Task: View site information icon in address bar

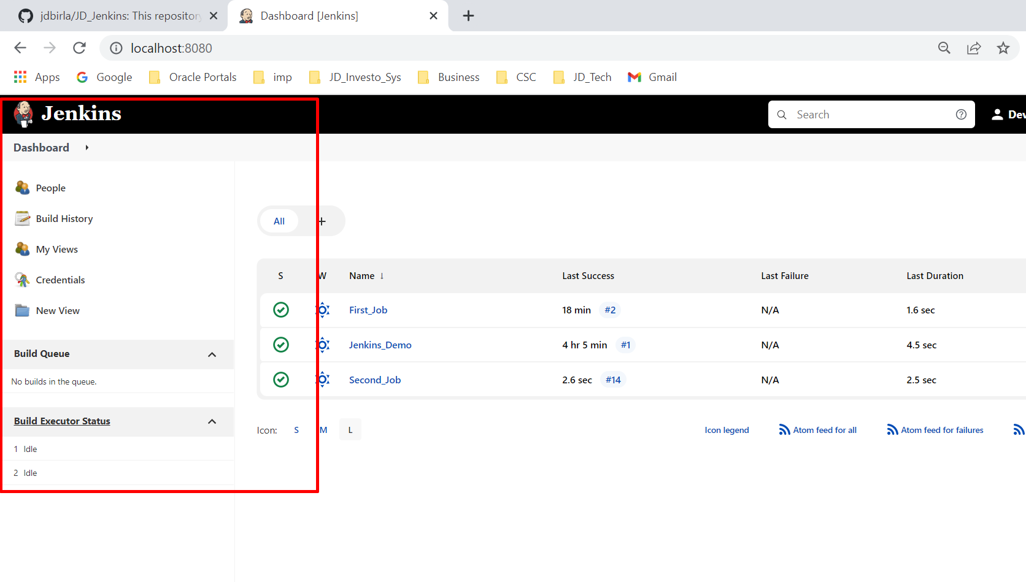Action: pyautogui.click(x=116, y=48)
